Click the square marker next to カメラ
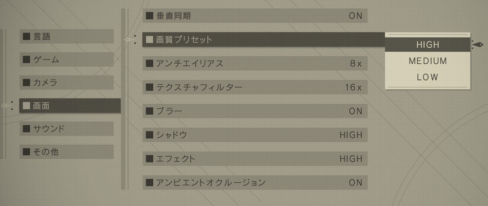 point(27,83)
